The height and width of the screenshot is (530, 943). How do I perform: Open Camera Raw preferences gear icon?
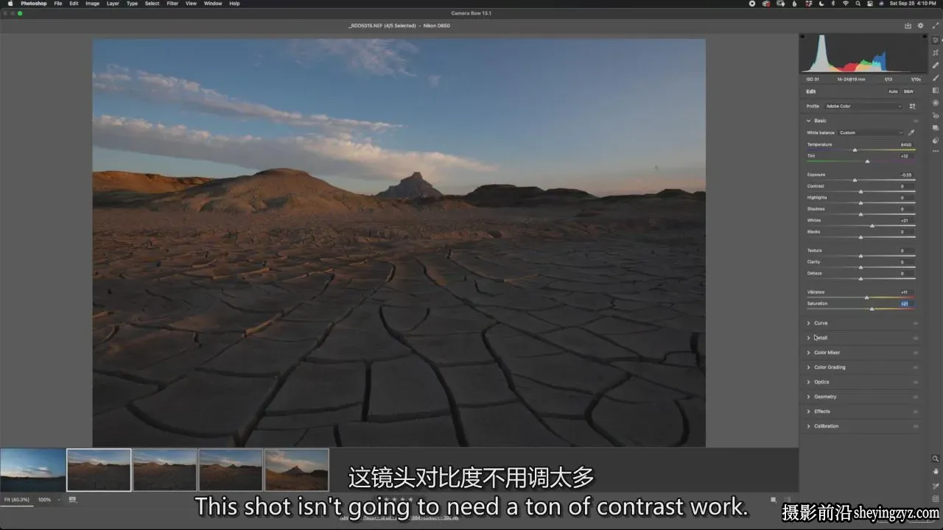pyautogui.click(x=921, y=26)
